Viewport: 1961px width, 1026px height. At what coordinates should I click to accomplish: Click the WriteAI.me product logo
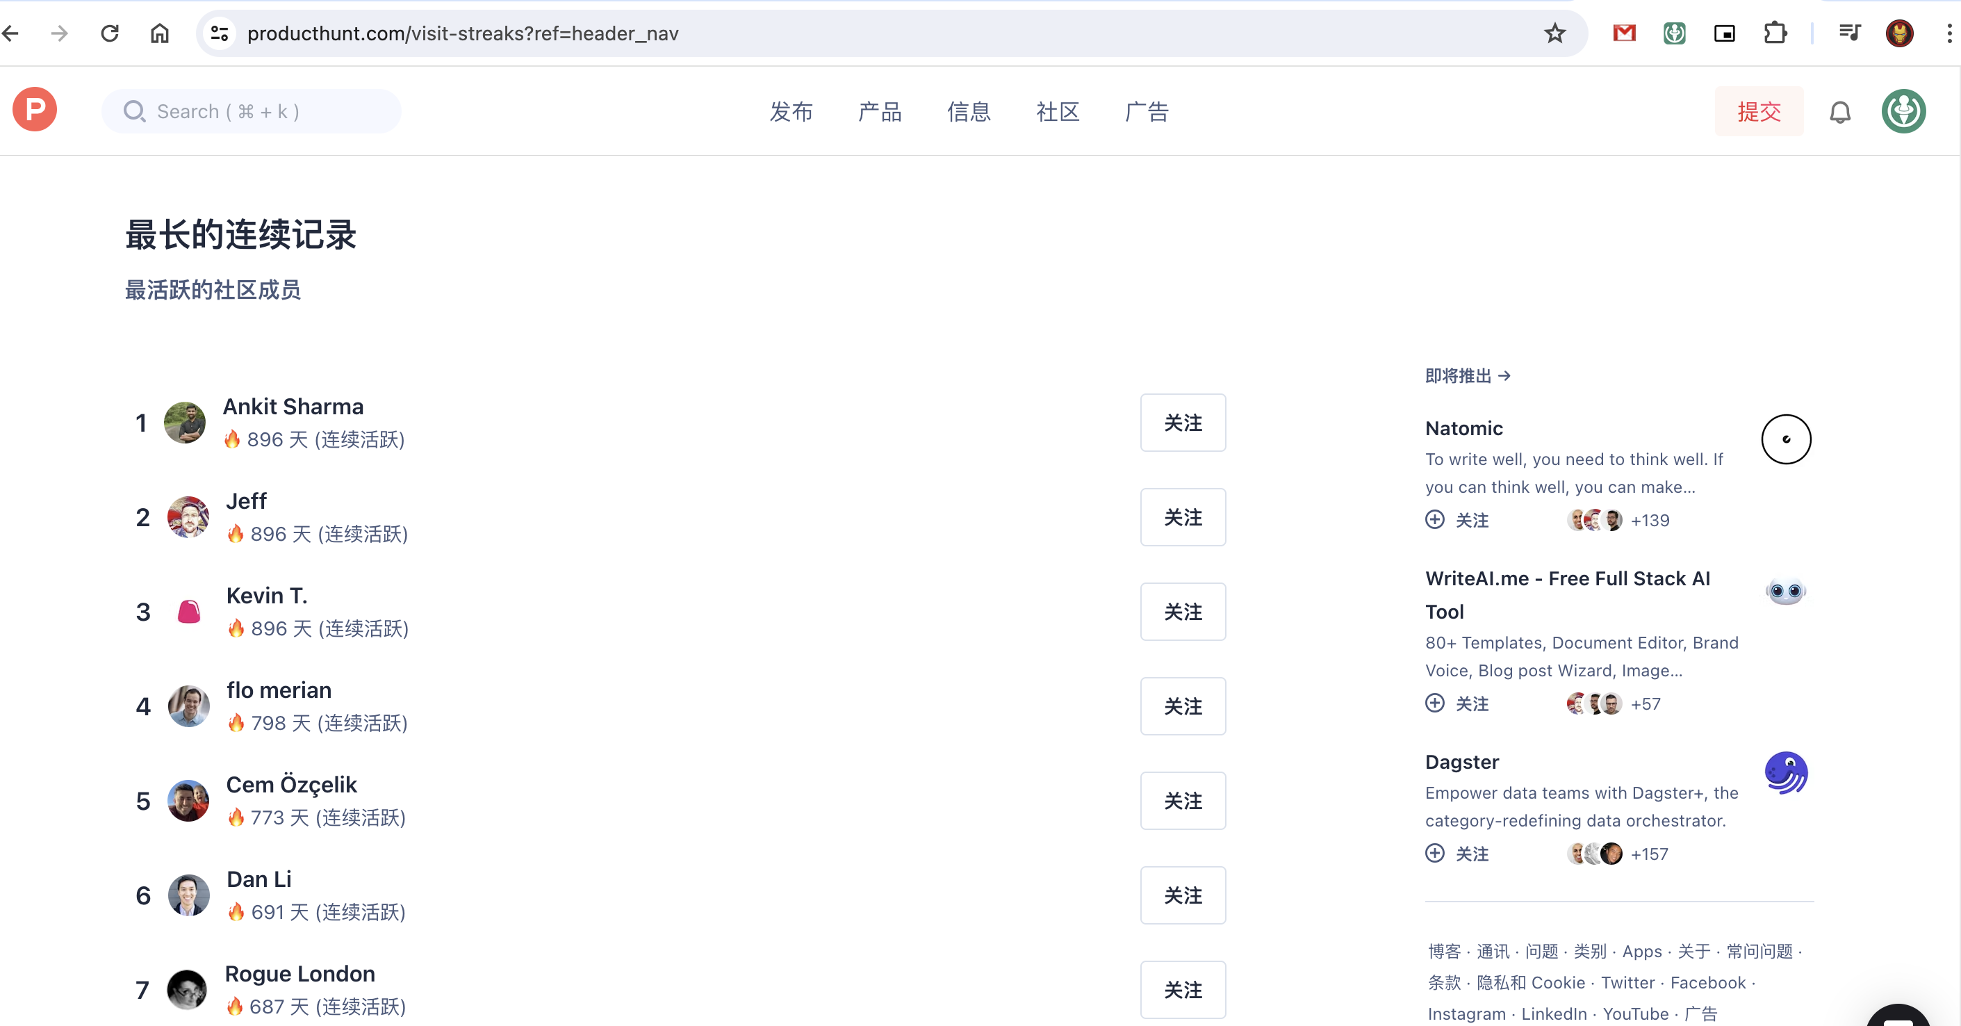(1786, 591)
